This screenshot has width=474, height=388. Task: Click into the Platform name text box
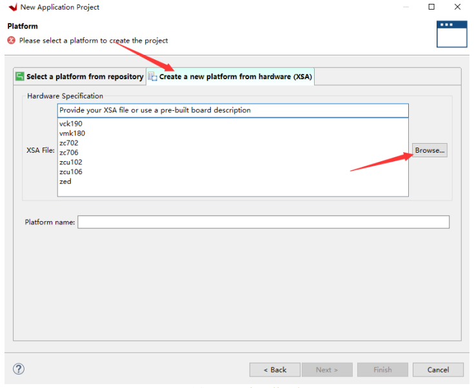(263, 222)
